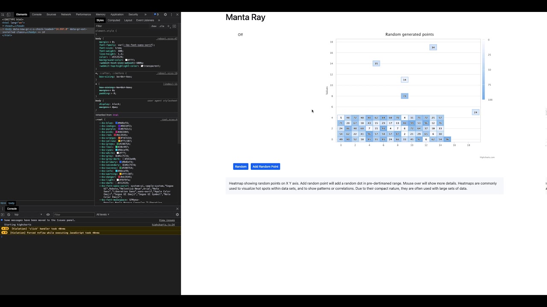Viewport: 547px width, 307px height.
Task: Switch to the Elements tab
Action: (21, 14)
